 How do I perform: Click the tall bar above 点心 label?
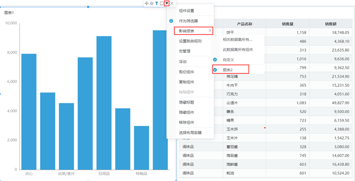(29, 112)
